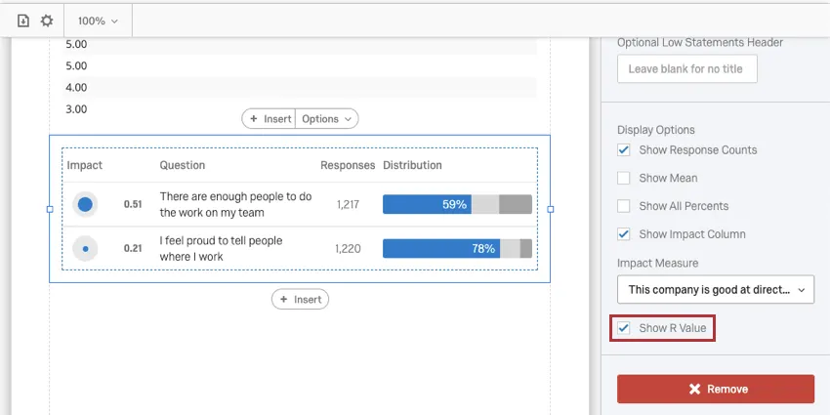Click the plus icon on upper Insert button

point(254,119)
